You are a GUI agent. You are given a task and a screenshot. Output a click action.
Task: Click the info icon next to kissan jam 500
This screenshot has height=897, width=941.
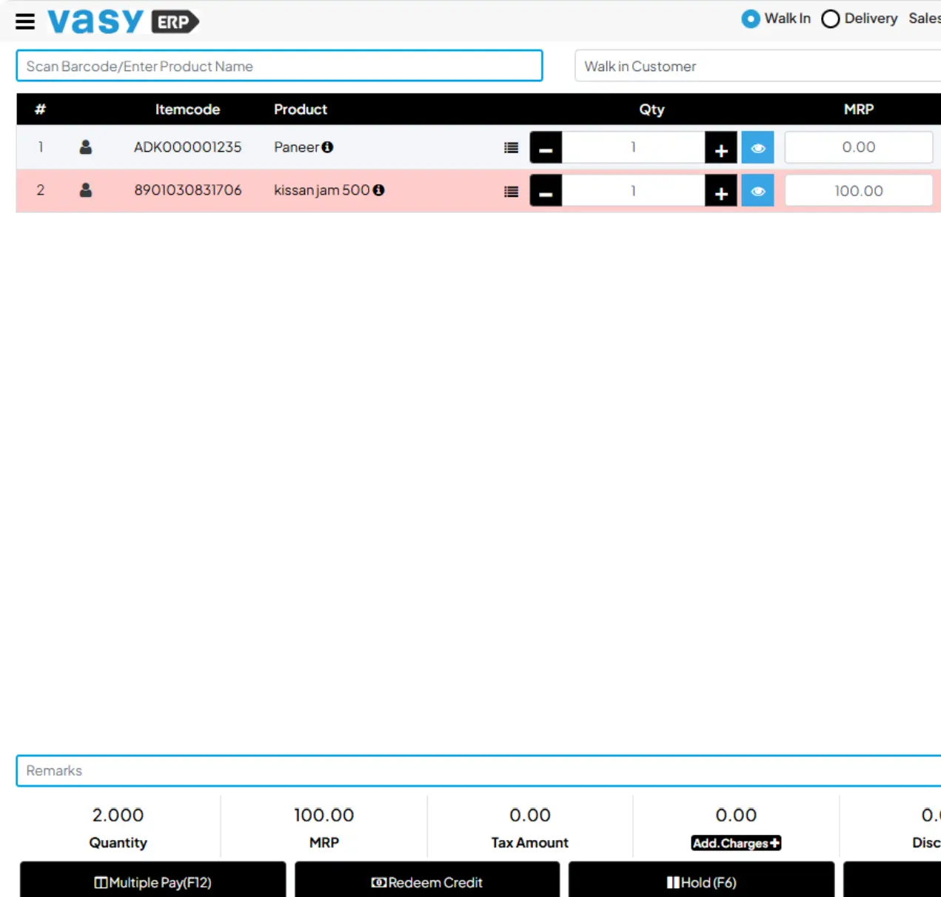point(380,189)
